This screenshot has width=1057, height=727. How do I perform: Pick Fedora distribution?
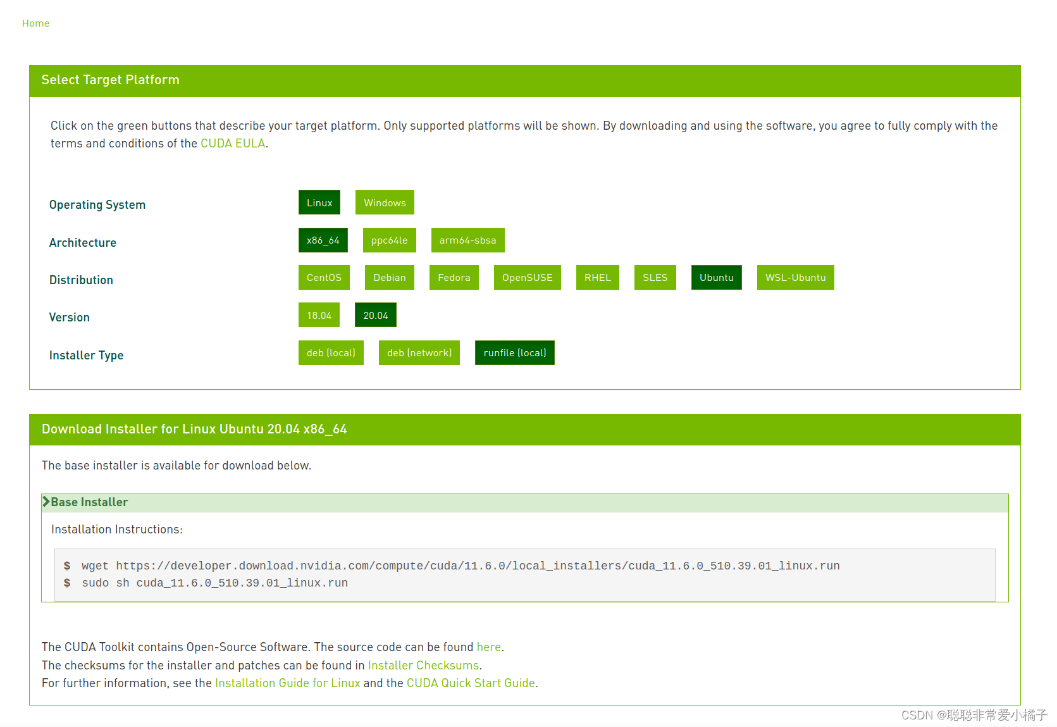pyautogui.click(x=454, y=277)
